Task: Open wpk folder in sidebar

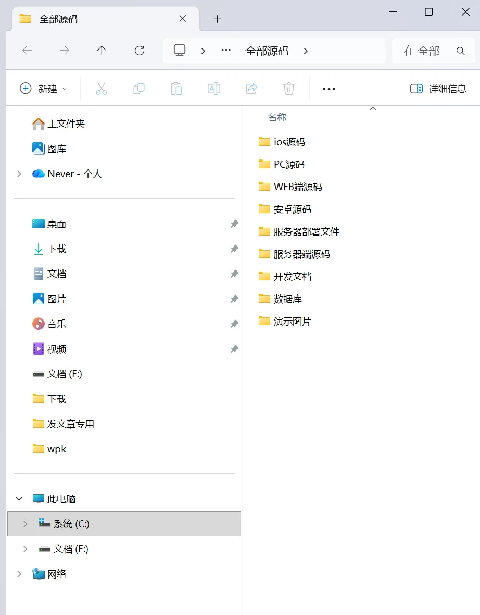Action: 49,449
